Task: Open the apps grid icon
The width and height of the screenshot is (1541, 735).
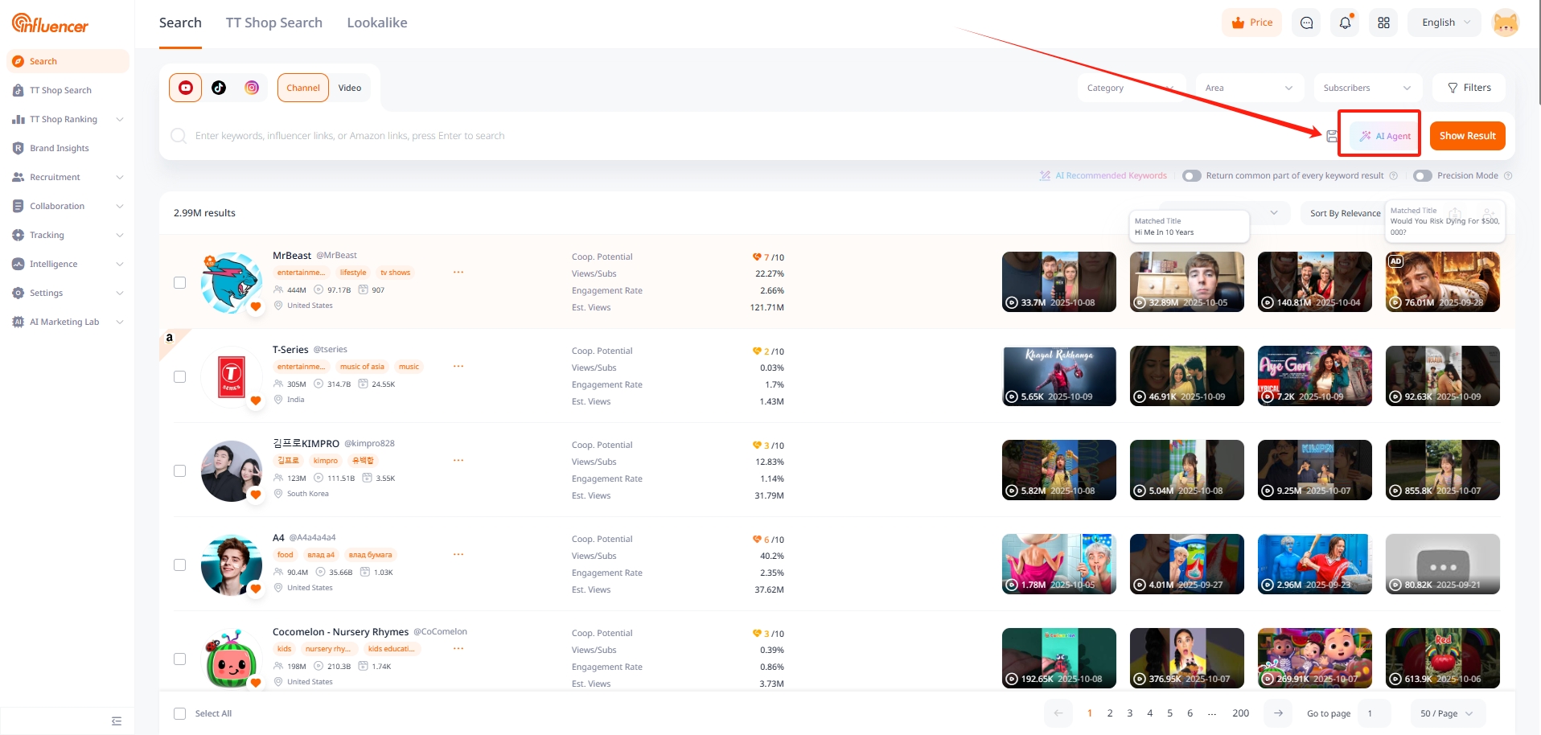Action: [x=1383, y=23]
